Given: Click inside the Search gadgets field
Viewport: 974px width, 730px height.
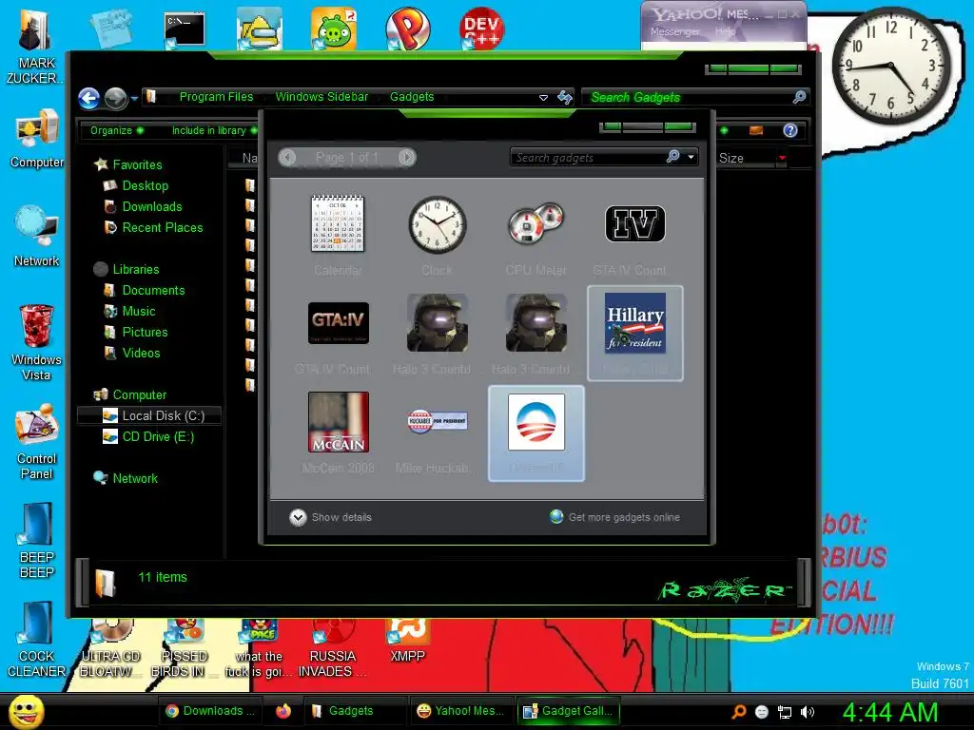Looking at the screenshot, I should [x=589, y=158].
